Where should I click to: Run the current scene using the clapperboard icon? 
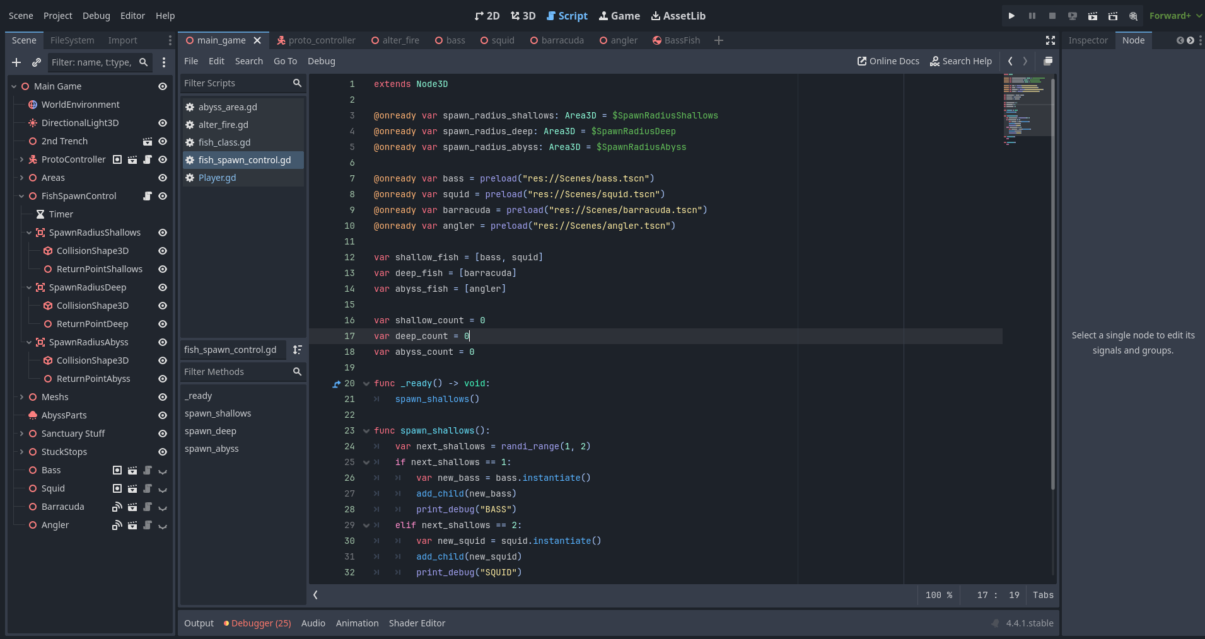click(x=1093, y=16)
